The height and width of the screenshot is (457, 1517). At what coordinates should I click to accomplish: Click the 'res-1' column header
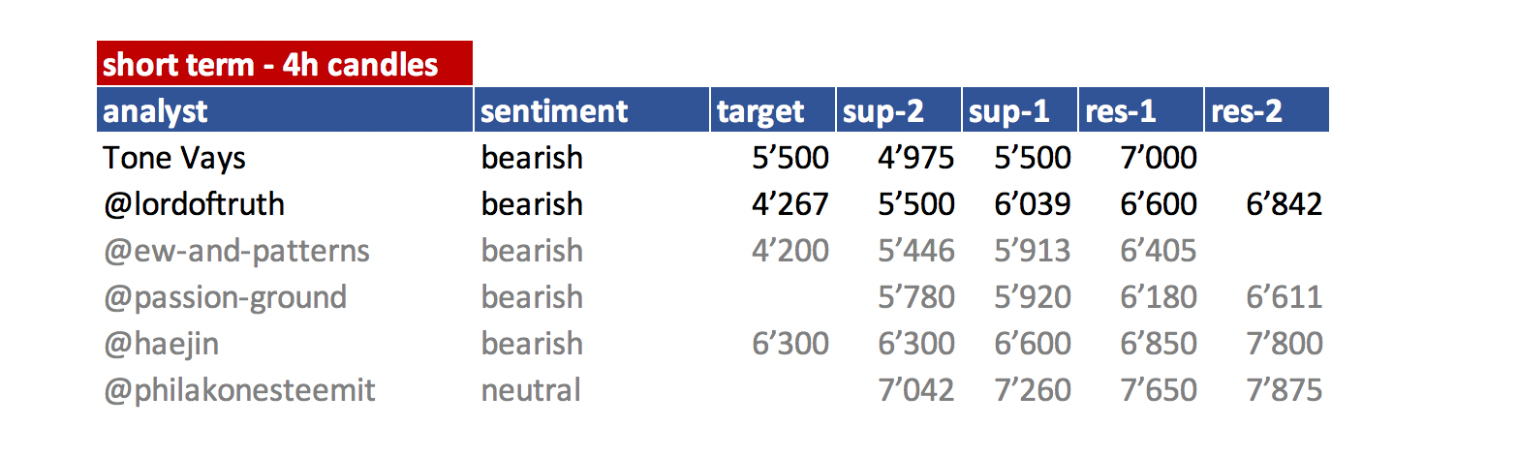tap(1141, 109)
